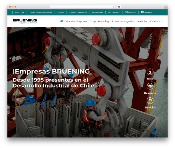This screenshot has width=175, height=148.
Task: Close the browser window (red button)
Action: 10,7
